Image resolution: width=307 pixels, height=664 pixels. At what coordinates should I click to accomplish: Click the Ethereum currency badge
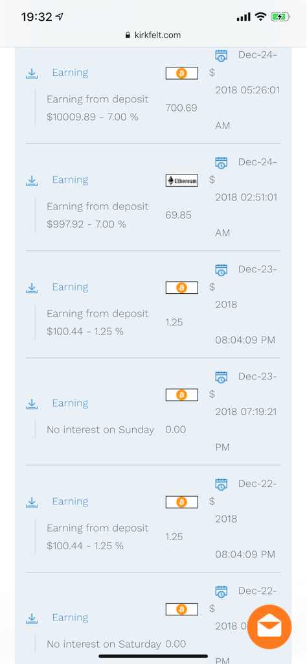pos(182,181)
